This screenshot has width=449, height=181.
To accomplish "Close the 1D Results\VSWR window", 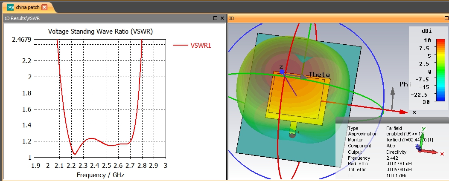I will (x=222, y=18).
